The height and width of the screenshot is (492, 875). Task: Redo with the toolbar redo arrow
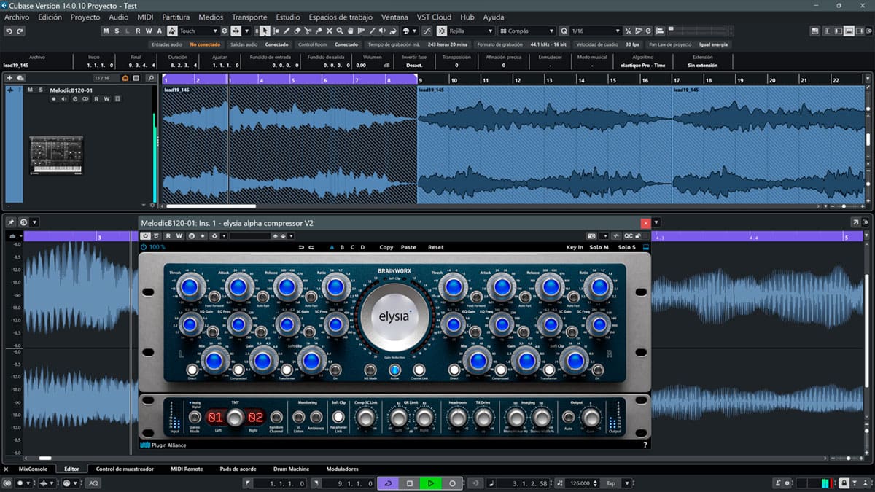tap(20, 31)
